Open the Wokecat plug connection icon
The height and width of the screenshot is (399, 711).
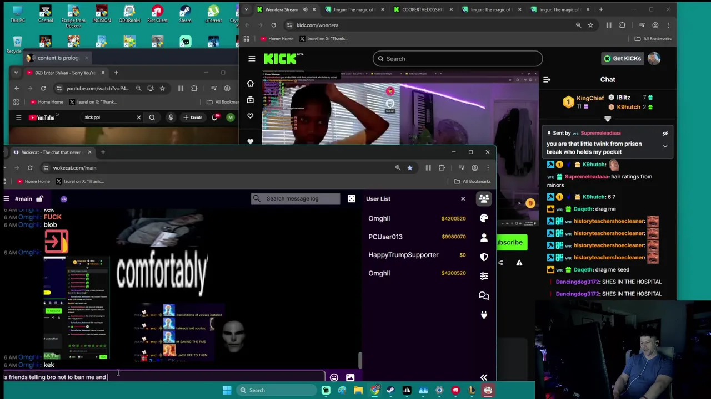pyautogui.click(x=484, y=315)
